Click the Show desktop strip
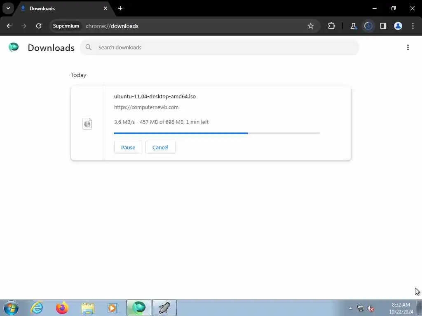 pyautogui.click(x=419, y=308)
